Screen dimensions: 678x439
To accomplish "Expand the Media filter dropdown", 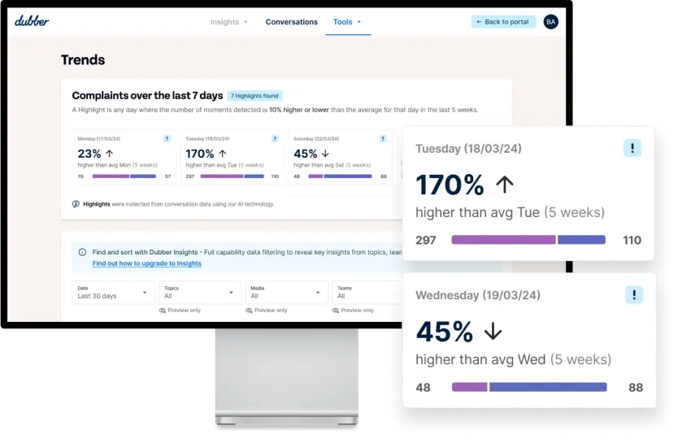I will (287, 292).
